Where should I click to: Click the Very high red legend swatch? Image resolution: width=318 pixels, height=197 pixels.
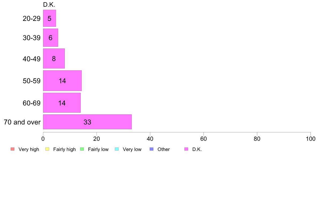pyautogui.click(x=13, y=149)
